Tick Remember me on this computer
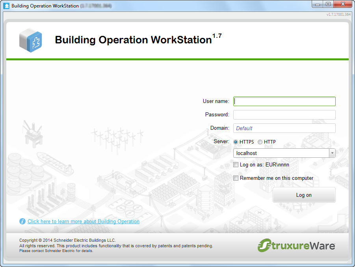Screen dimensions: 355x267 pyautogui.click(x=236, y=178)
